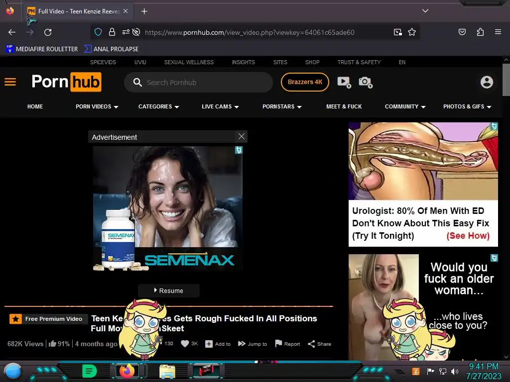Open the upload photo camera icon
Screen dimensions: 510x382
click(366, 82)
